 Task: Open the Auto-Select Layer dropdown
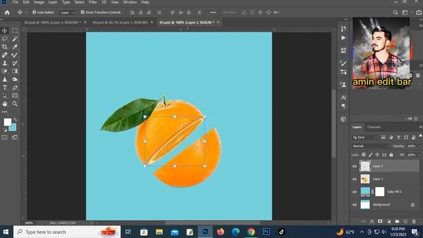(x=67, y=13)
